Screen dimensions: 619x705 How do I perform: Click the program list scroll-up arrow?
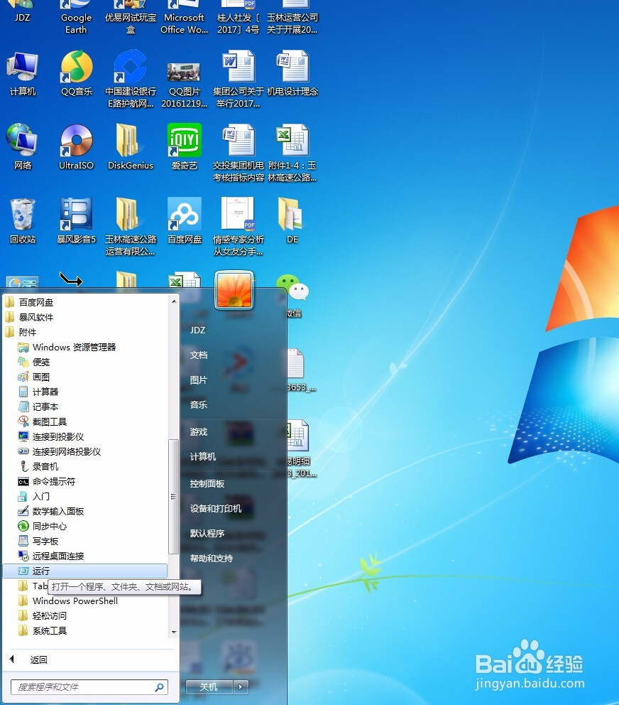[174, 301]
